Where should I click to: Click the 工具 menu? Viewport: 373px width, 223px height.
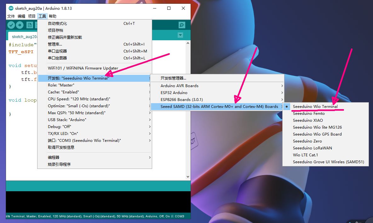pyautogui.click(x=42, y=16)
